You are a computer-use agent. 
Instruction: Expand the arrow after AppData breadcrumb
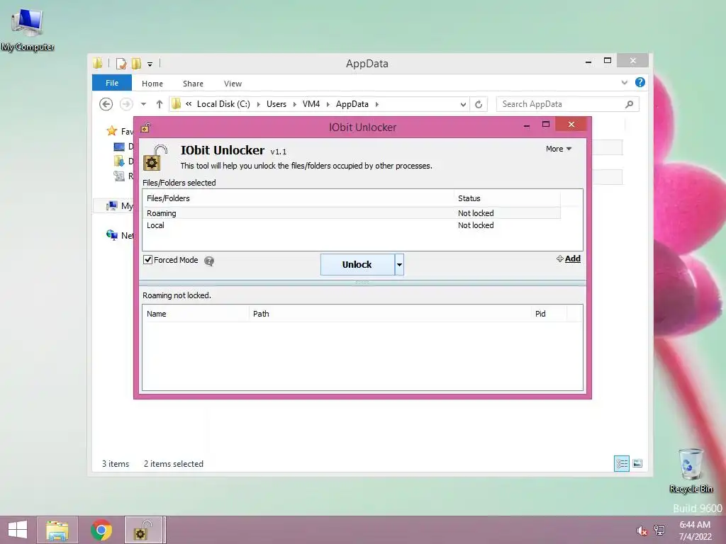pyautogui.click(x=377, y=105)
